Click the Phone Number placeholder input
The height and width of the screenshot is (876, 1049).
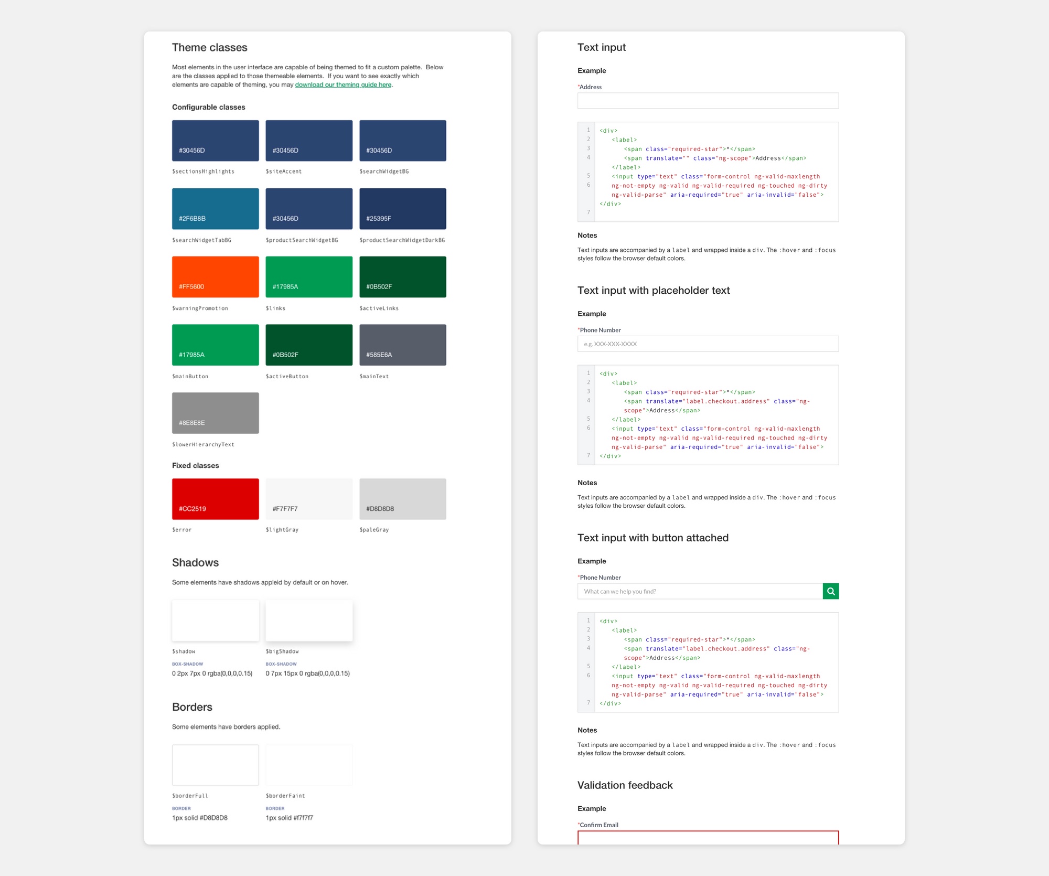[x=708, y=344]
